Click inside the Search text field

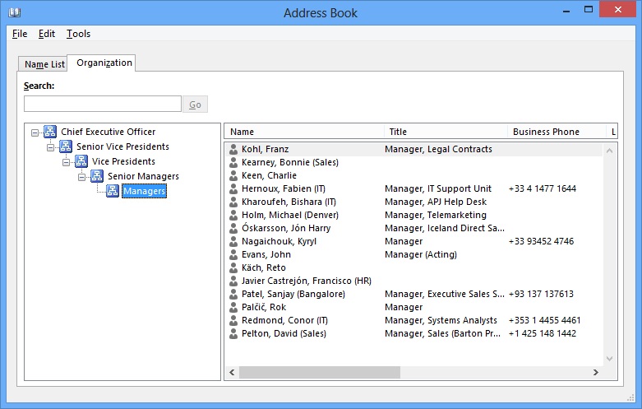103,105
